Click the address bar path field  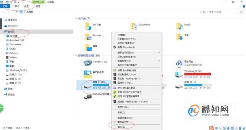(x=110, y=12)
